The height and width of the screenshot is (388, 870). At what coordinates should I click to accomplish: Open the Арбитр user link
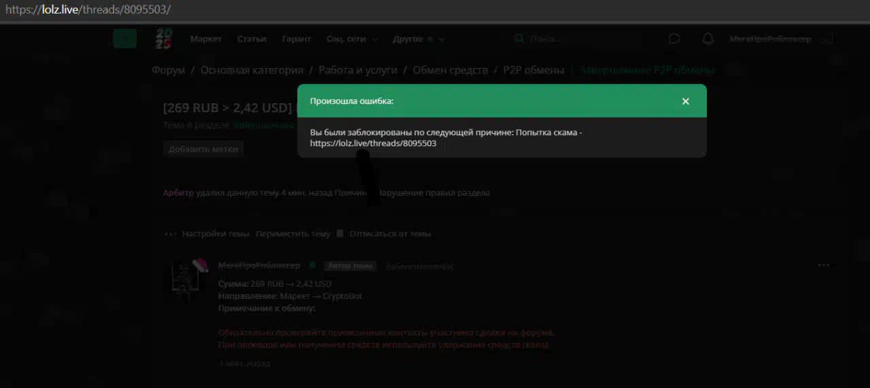[178, 193]
